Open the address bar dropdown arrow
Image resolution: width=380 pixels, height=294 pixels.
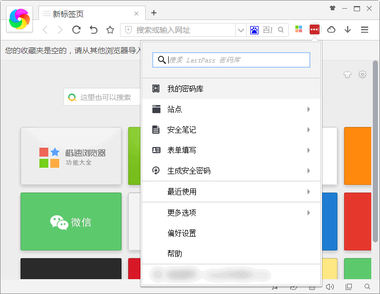[x=241, y=30]
